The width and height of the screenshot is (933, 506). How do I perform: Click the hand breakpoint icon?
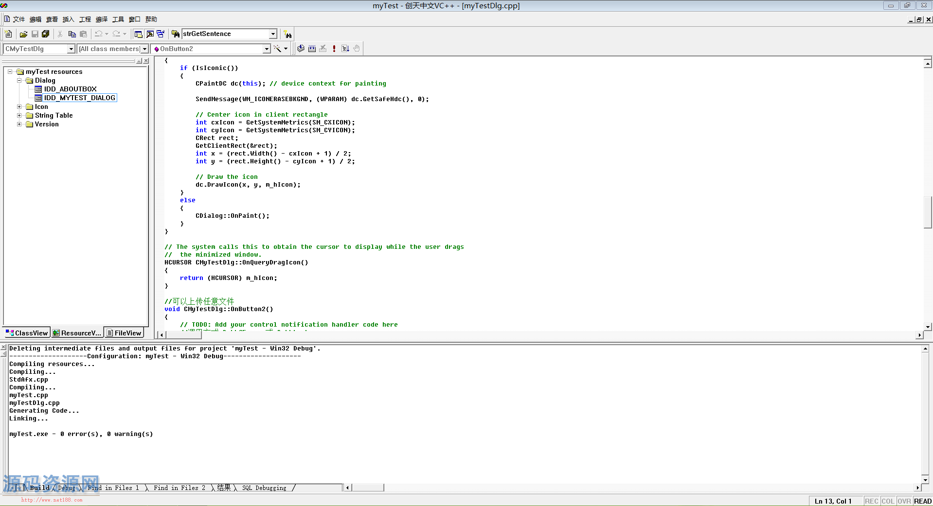coord(357,49)
